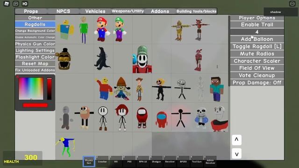Image resolution: width=299 pixels, height=168 pixels.
Task: Open the Weapons/Utility tab
Action: coord(128,11)
